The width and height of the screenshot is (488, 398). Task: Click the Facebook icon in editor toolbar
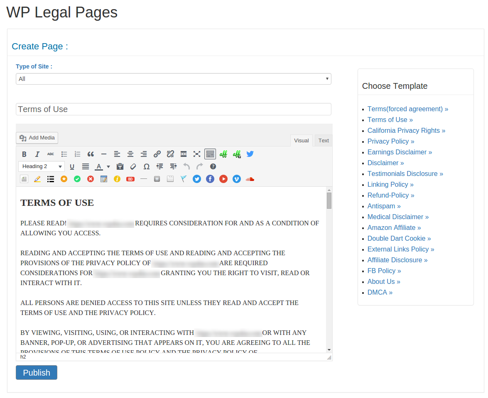point(210,179)
